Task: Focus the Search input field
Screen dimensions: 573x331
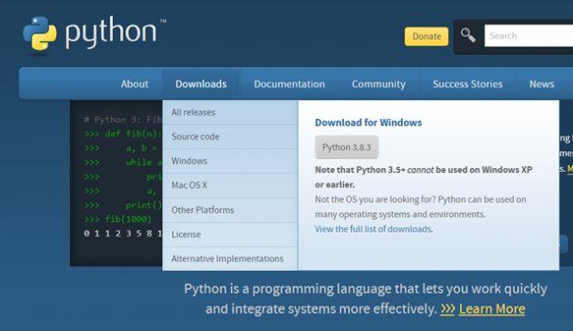Action: (x=528, y=35)
